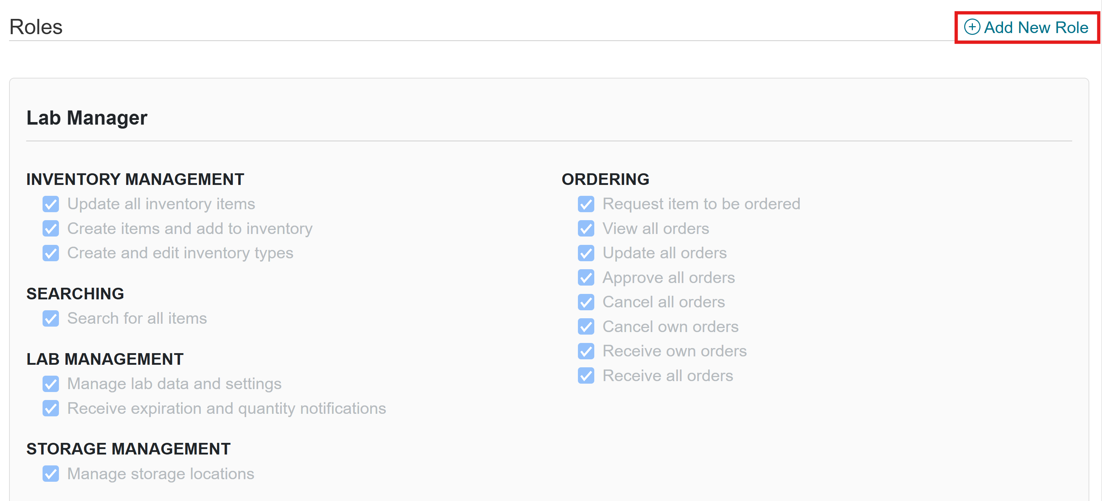Toggle Create and edit inventory types checkbox
The image size is (1102, 501).
51,253
